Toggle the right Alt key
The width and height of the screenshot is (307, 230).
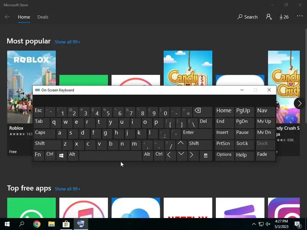(148, 156)
